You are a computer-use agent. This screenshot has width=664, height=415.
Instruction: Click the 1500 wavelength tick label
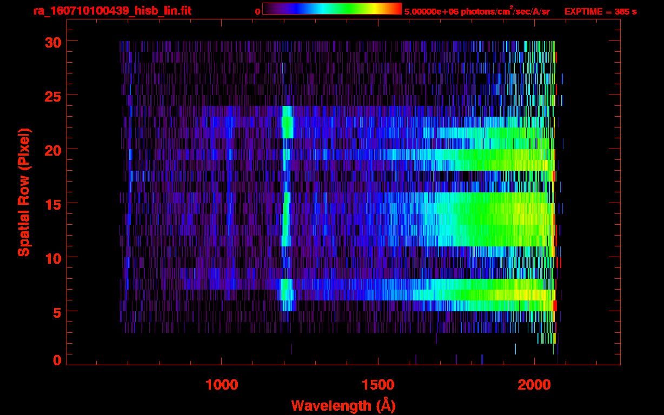click(x=377, y=385)
